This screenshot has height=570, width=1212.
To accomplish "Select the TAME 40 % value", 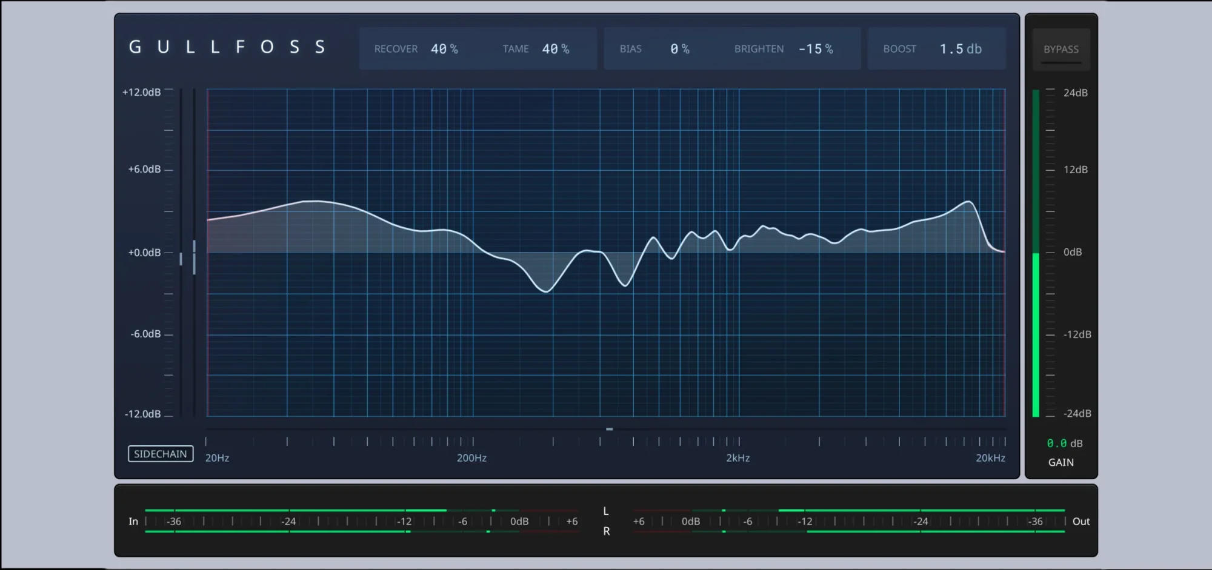I will coord(555,49).
